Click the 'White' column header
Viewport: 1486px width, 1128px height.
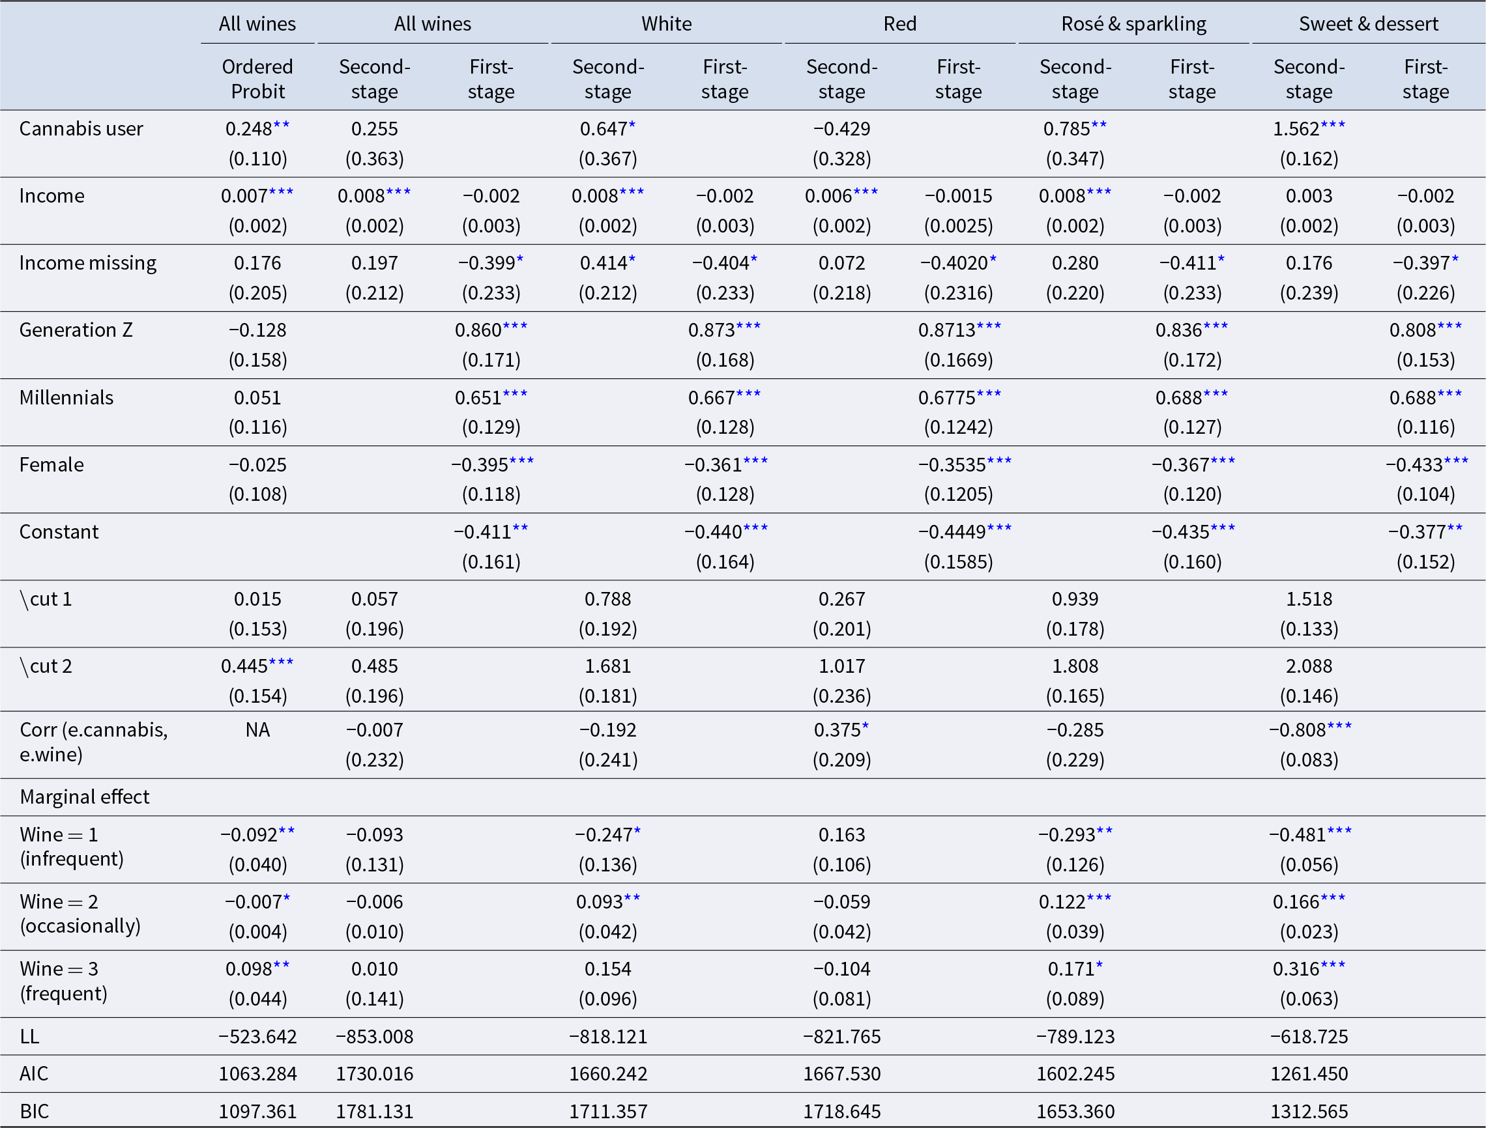click(x=665, y=23)
